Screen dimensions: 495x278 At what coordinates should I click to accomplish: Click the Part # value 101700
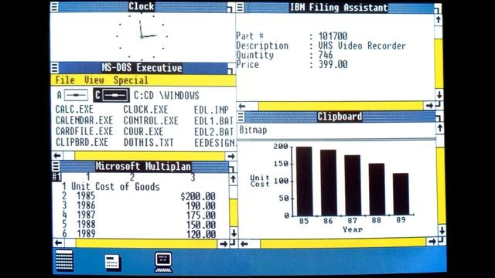[333, 36]
